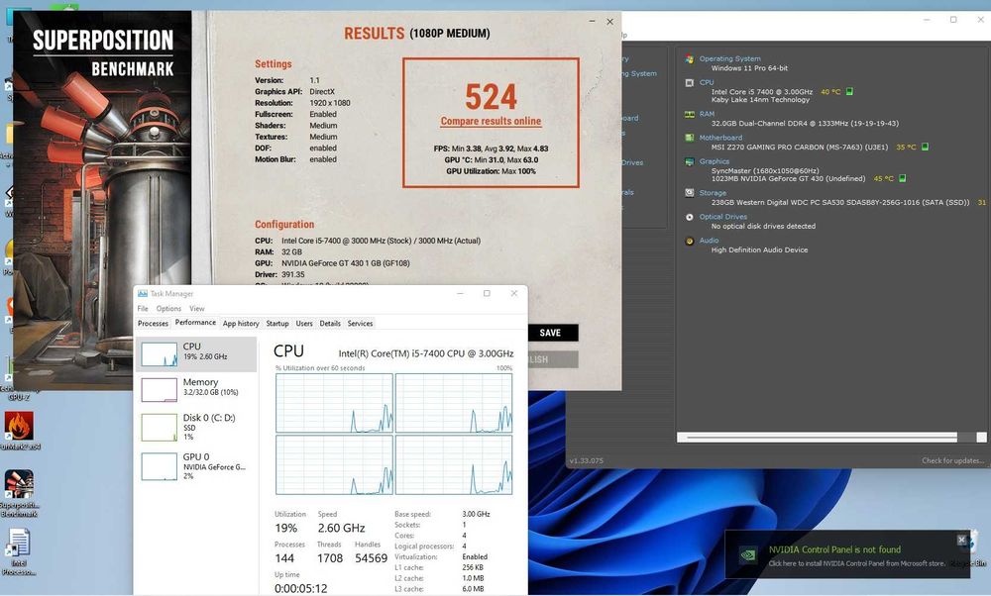Switch to the Startup tab
Viewport: 991px width, 596px height.
click(277, 324)
